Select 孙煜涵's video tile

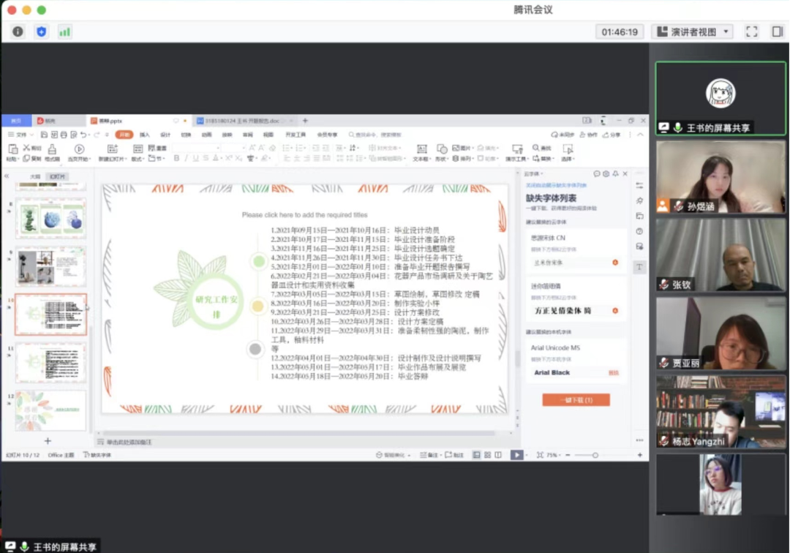coord(721,177)
